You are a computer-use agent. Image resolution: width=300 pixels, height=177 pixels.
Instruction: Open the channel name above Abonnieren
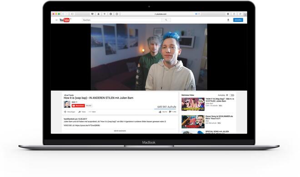(73, 102)
